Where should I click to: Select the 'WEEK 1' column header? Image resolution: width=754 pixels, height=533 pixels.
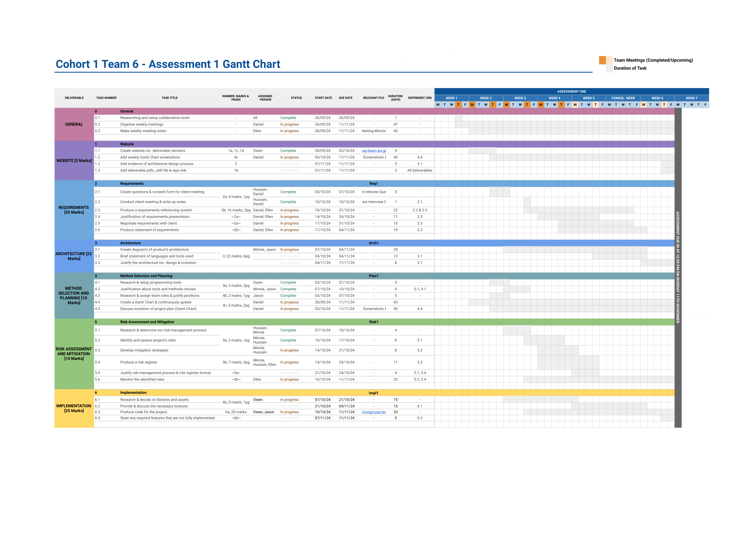tap(452, 98)
